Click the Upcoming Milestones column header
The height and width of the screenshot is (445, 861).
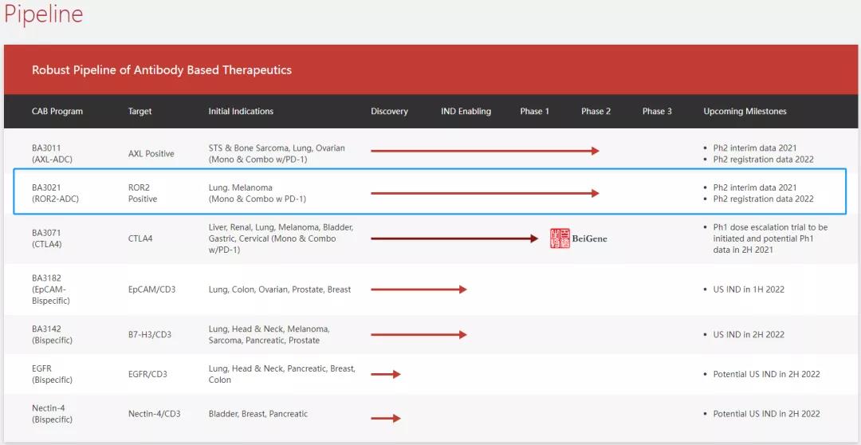[745, 112]
